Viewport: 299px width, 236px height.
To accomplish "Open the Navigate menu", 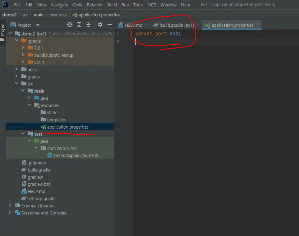I will coord(60,5).
